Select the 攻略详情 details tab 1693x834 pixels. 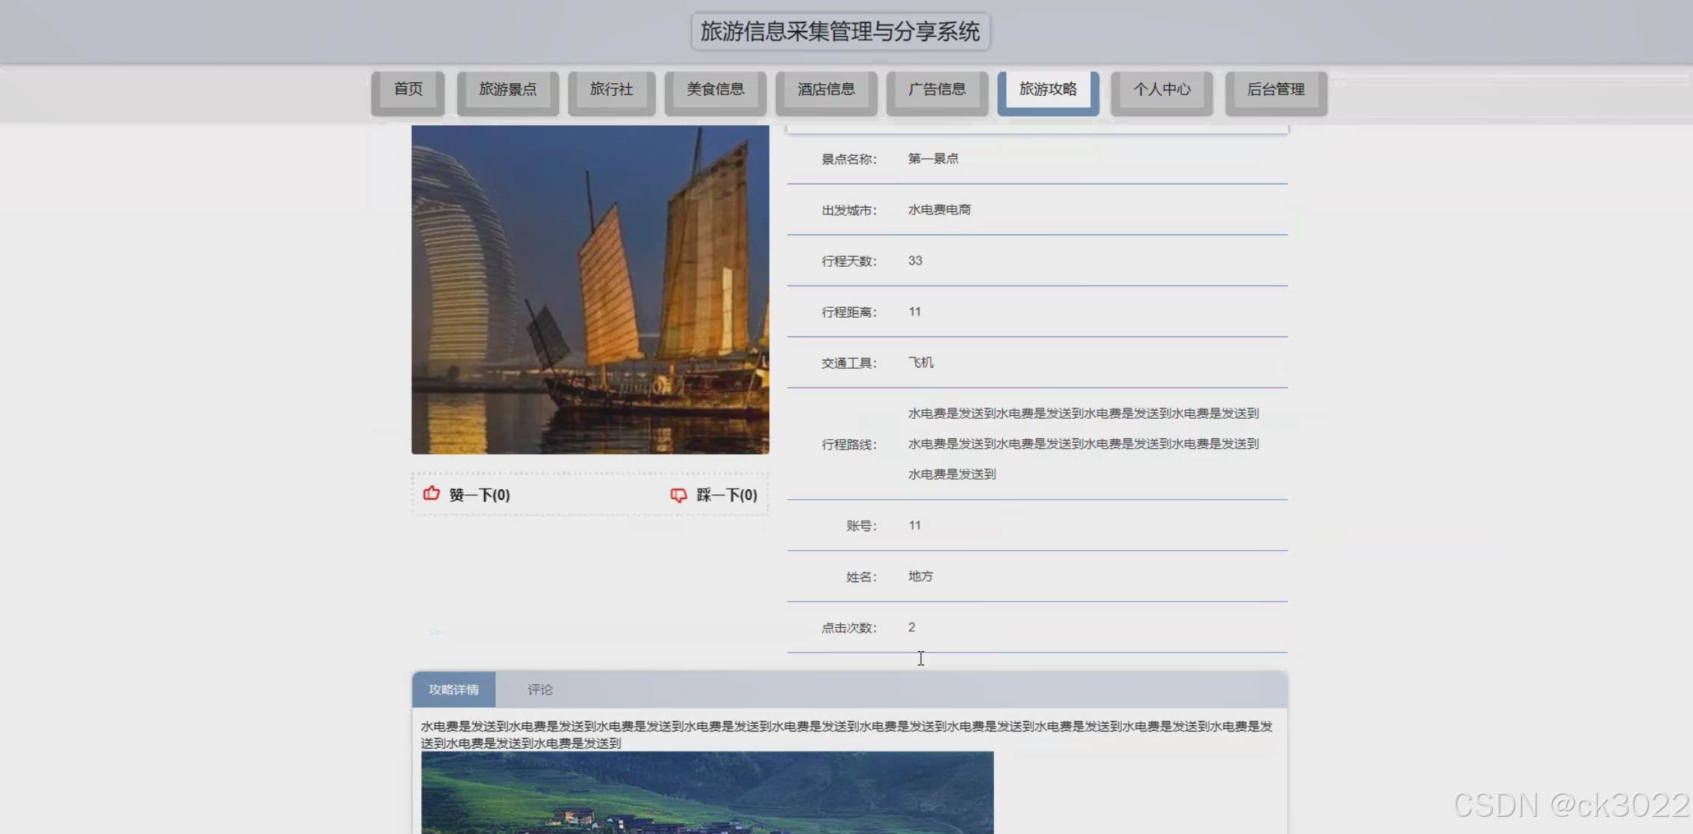click(x=453, y=689)
